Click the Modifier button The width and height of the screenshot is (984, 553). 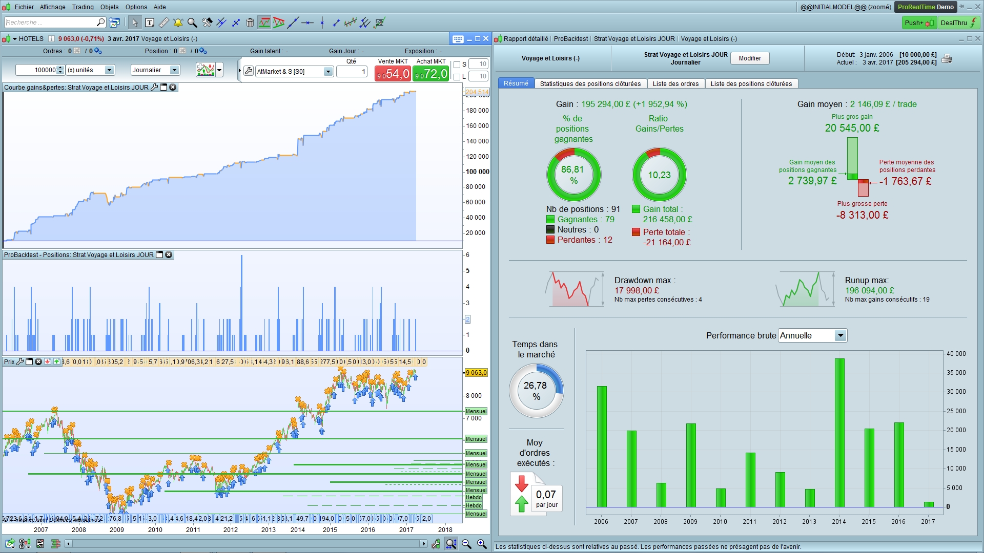tap(749, 58)
